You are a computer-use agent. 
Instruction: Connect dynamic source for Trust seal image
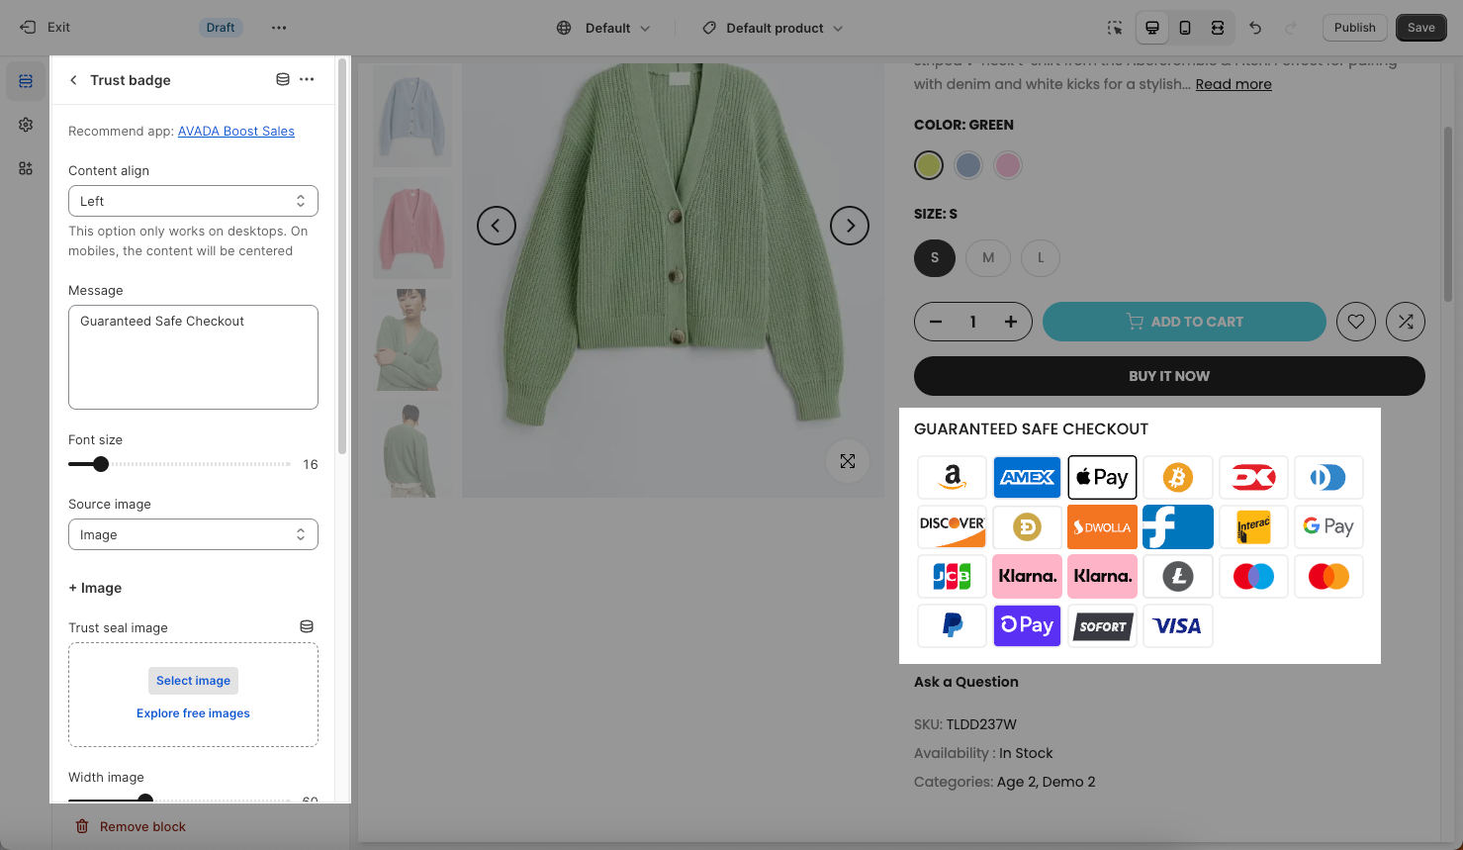tap(307, 626)
